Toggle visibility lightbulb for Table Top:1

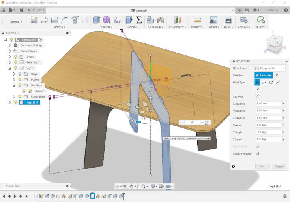(x=15, y=62)
